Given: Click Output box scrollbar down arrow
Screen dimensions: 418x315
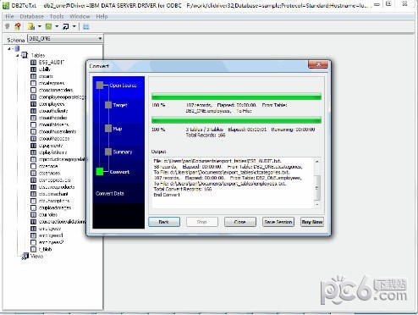Looking at the screenshot, I should (x=317, y=204).
